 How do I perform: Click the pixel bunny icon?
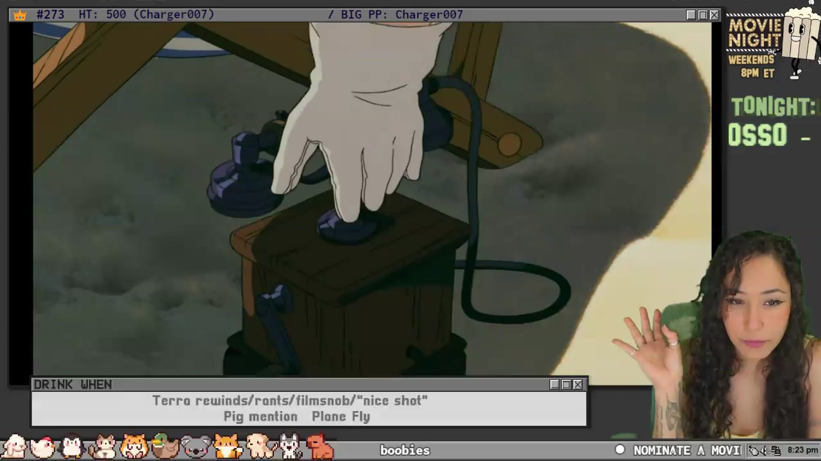[x=14, y=446]
